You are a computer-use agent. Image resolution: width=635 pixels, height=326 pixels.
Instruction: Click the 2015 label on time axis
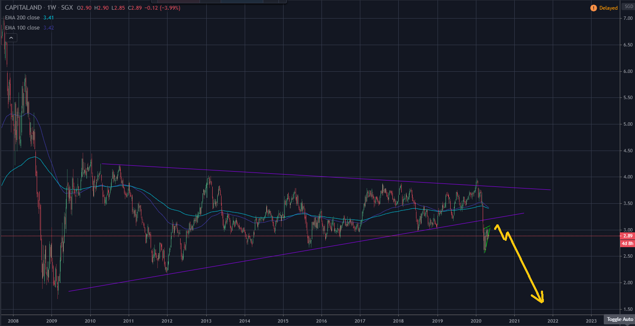pyautogui.click(x=283, y=320)
